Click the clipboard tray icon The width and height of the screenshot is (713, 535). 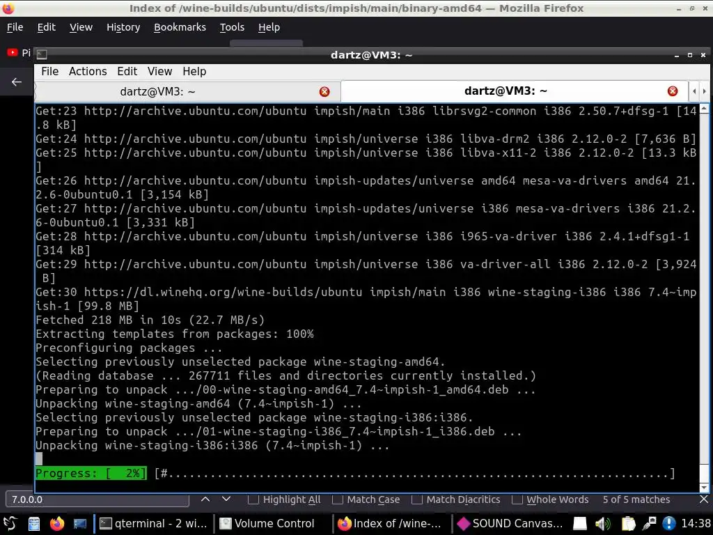(628, 524)
